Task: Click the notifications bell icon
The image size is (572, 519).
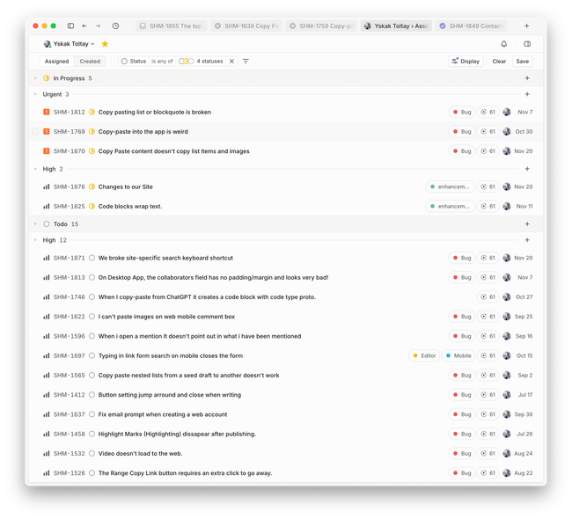Action: [504, 43]
